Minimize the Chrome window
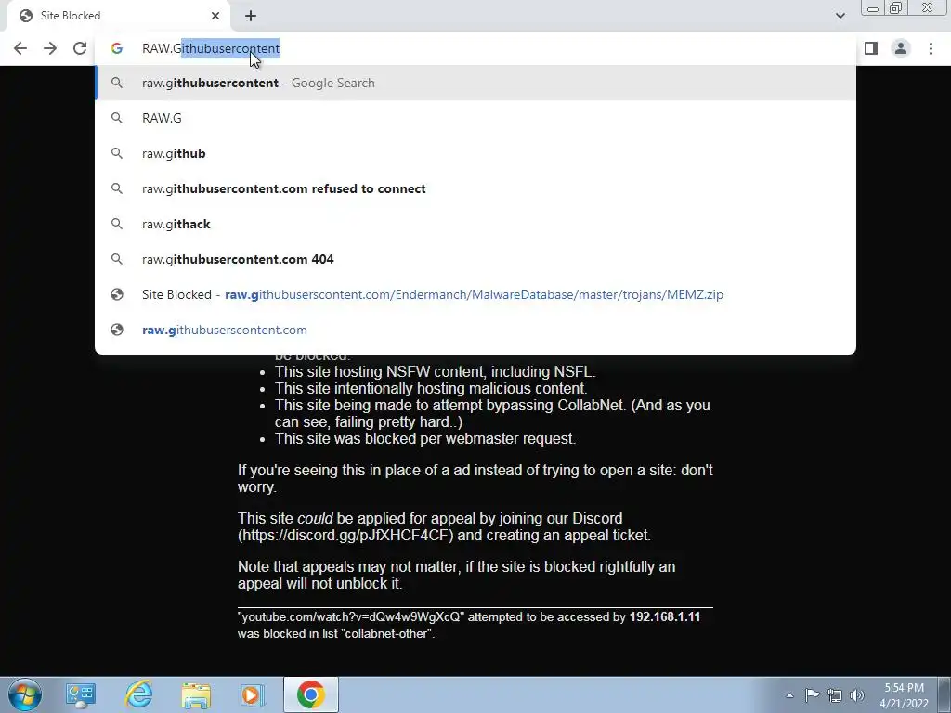 [x=873, y=7]
